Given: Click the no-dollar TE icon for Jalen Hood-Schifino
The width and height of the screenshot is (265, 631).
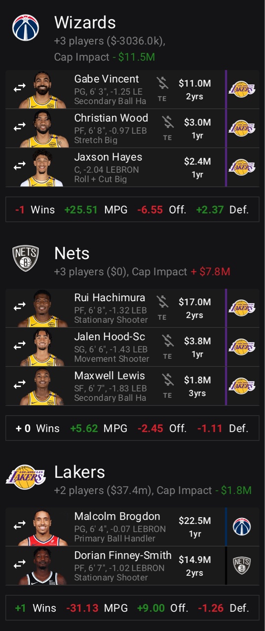Looking at the screenshot, I should tap(168, 347).
